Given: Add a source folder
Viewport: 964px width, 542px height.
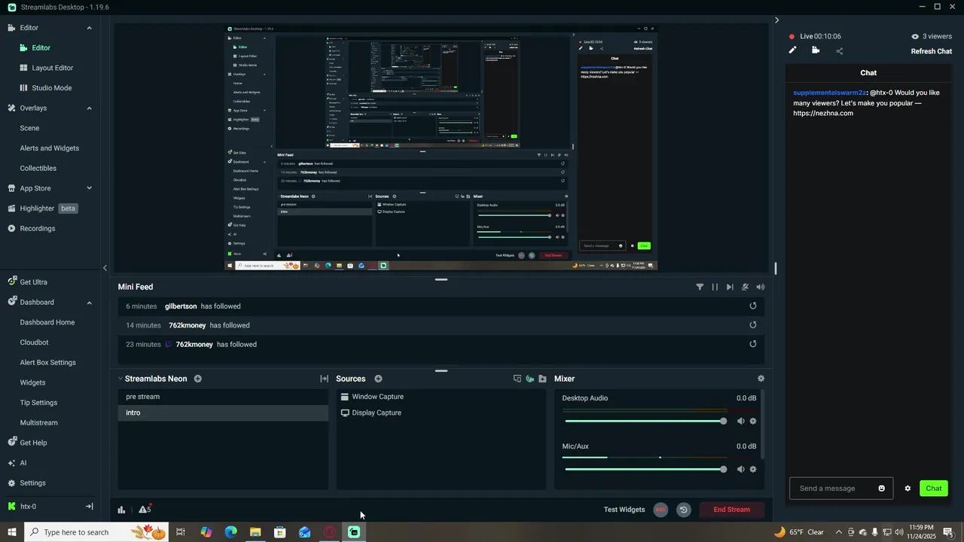Looking at the screenshot, I should click(x=542, y=379).
